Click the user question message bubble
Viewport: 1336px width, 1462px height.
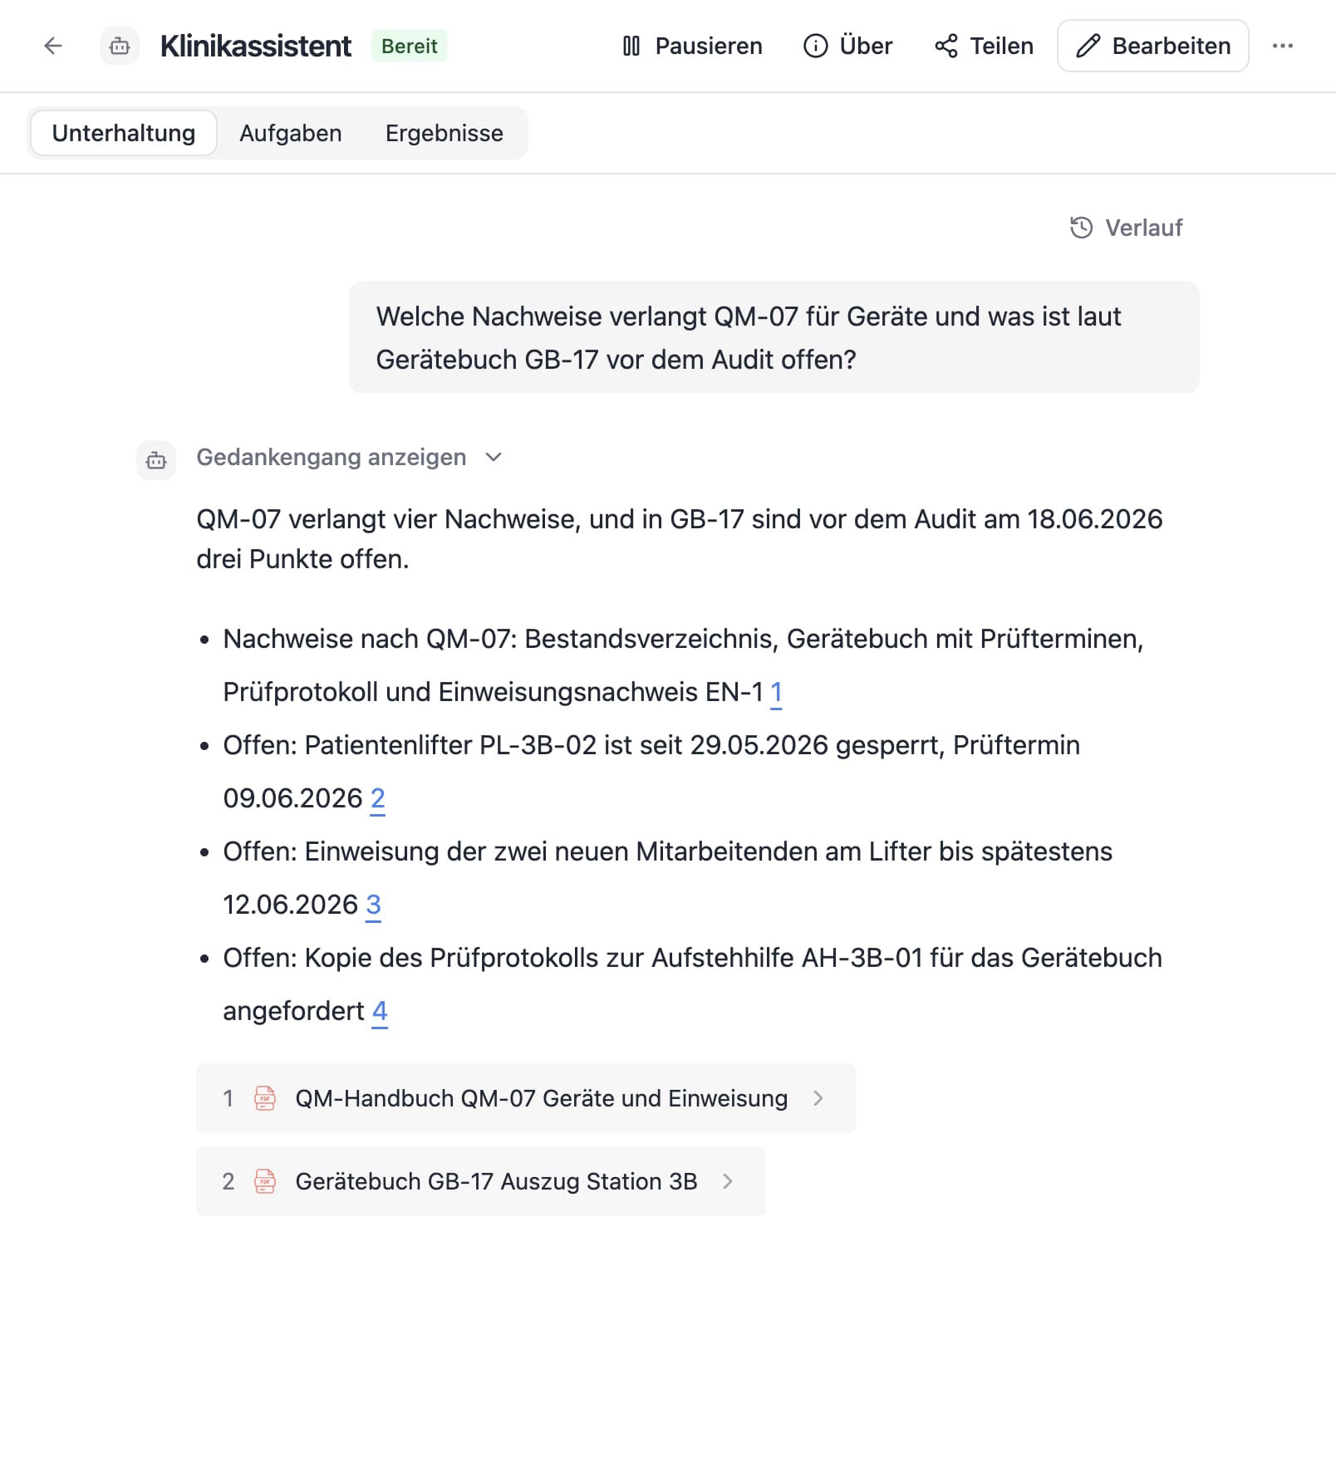[774, 337]
